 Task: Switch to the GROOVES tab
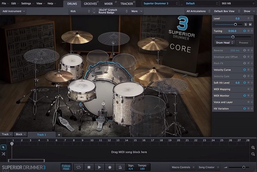[x=91, y=4]
